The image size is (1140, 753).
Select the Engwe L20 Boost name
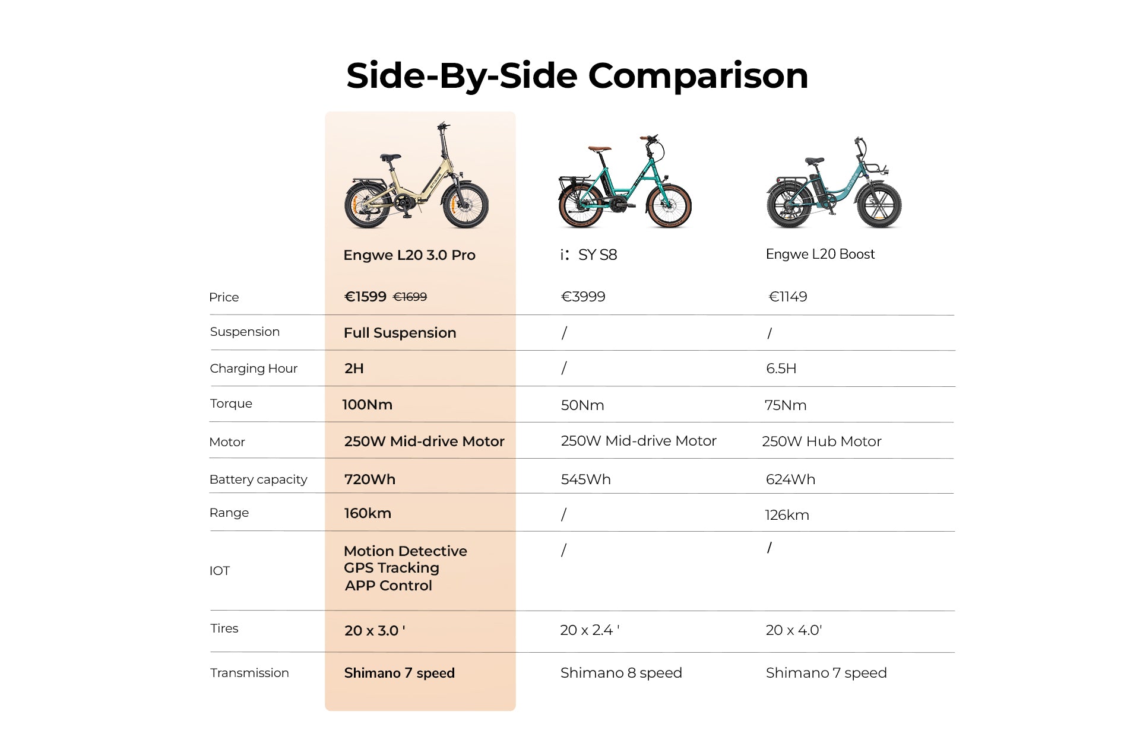pyautogui.click(x=820, y=254)
